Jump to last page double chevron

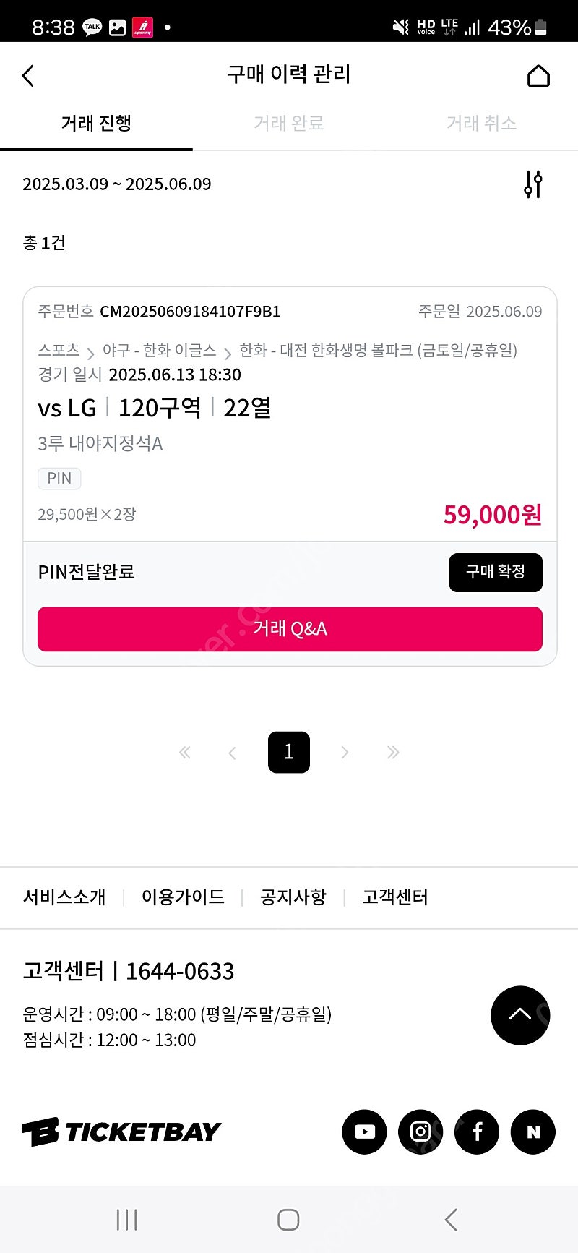tap(393, 753)
